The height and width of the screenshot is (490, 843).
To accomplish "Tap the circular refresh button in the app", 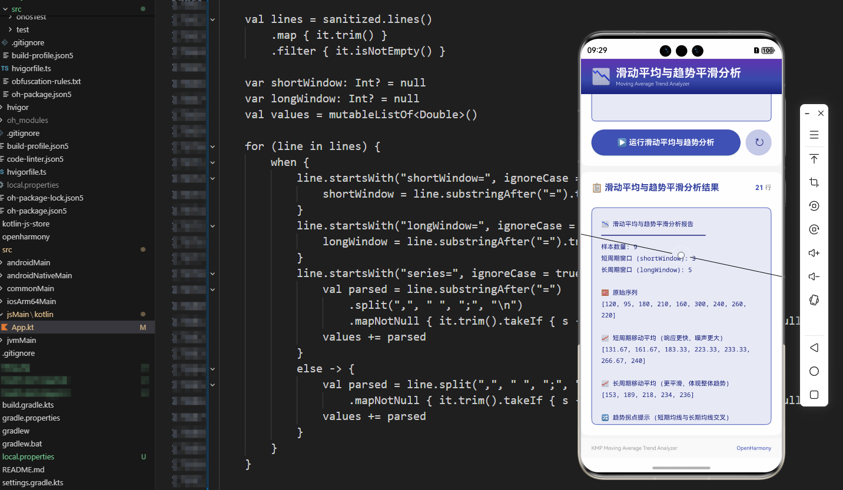I will pos(759,142).
